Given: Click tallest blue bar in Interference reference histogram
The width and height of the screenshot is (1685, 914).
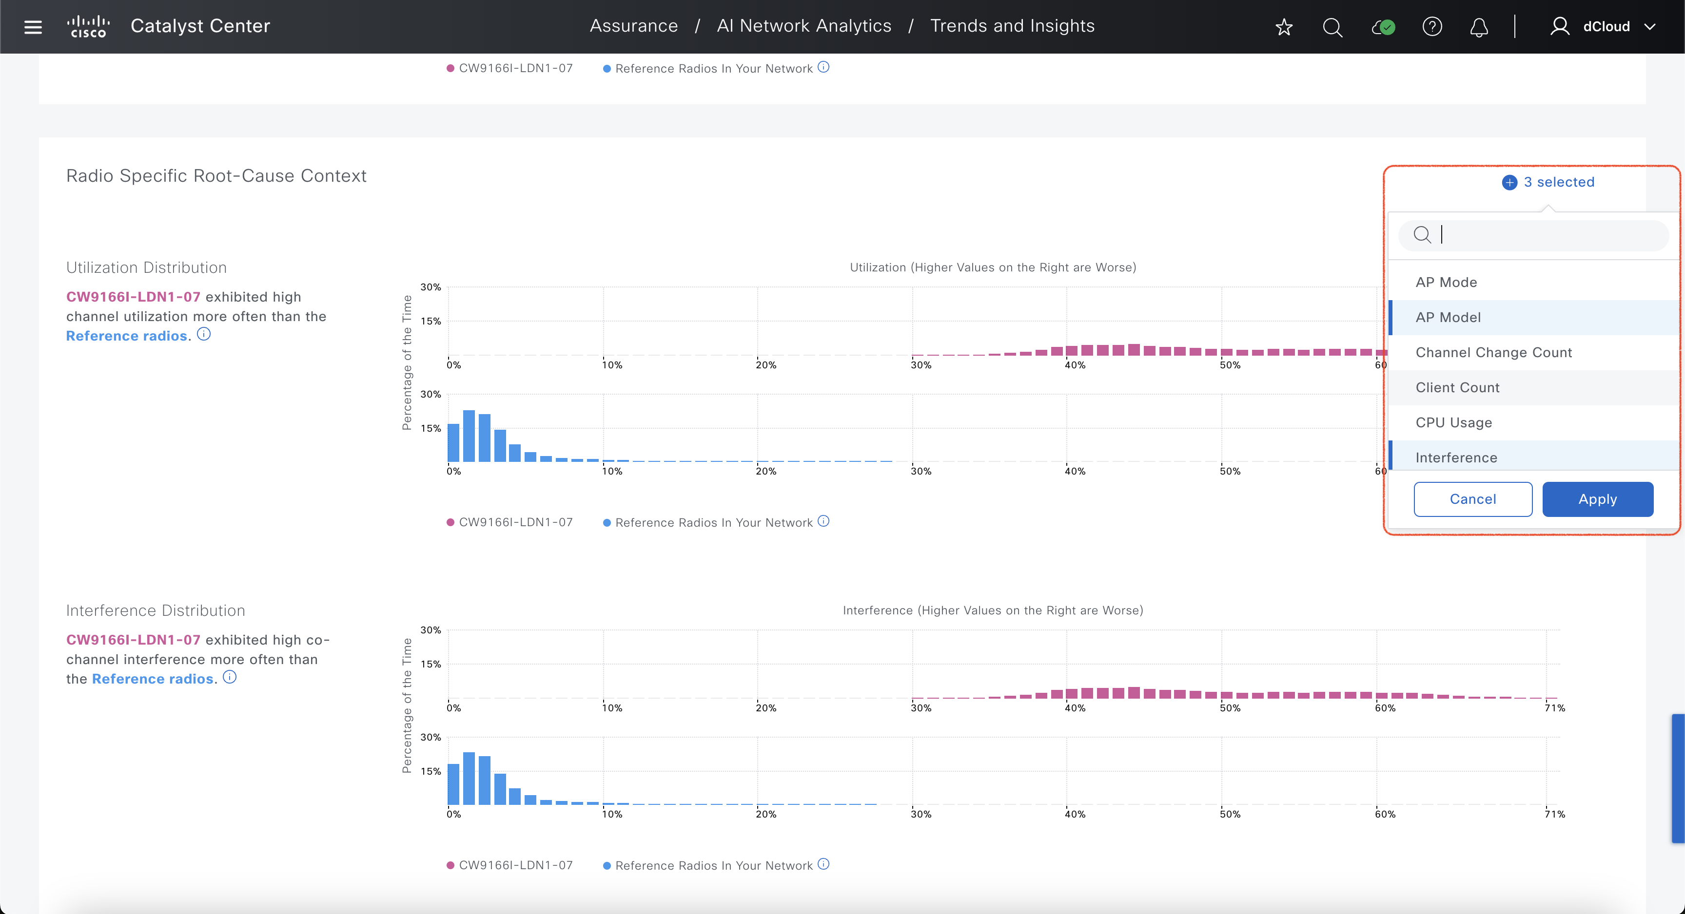Looking at the screenshot, I should [x=469, y=779].
